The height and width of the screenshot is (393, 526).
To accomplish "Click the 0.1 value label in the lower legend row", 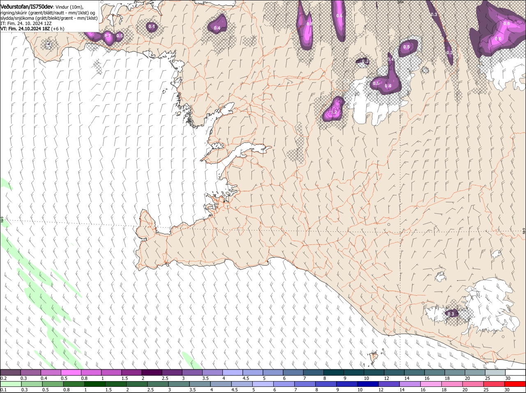I will click(3, 390).
